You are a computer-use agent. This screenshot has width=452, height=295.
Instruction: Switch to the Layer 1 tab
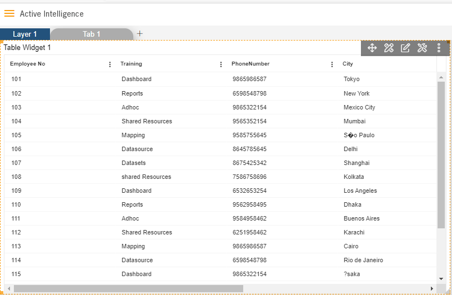point(25,34)
